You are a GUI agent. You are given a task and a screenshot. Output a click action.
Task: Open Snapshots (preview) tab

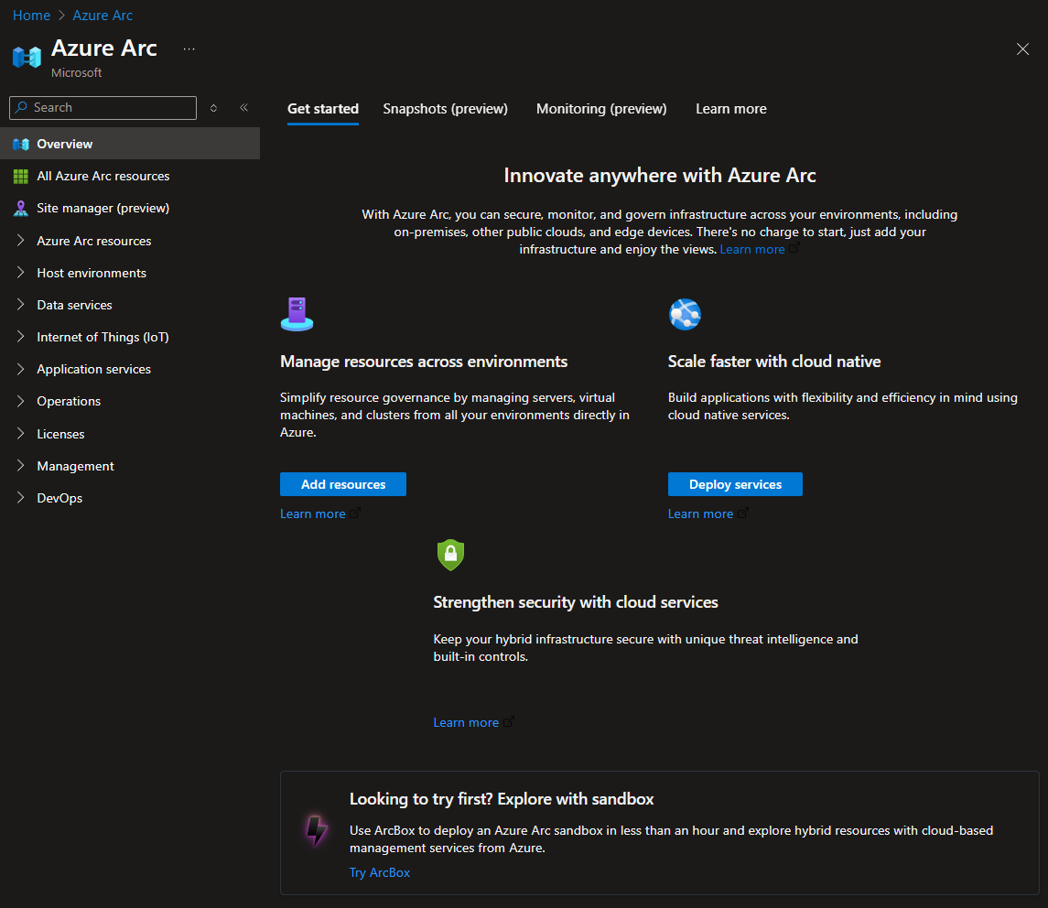[445, 109]
